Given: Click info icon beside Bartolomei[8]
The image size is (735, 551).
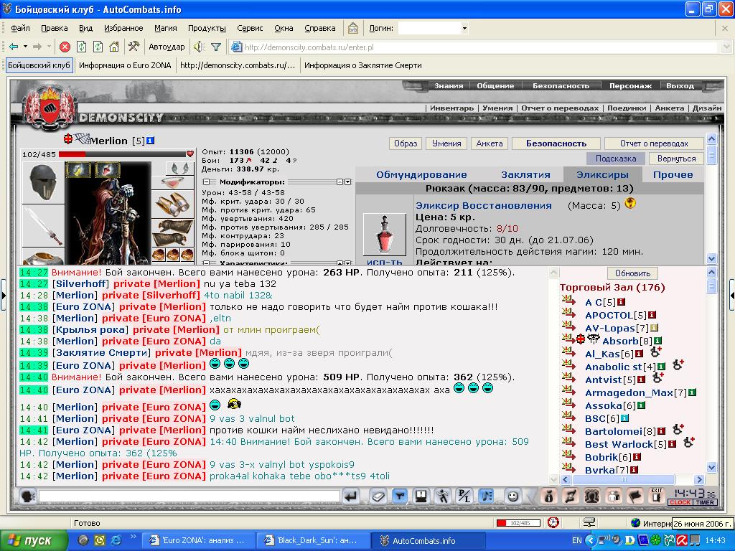Looking at the screenshot, I should click(661, 431).
